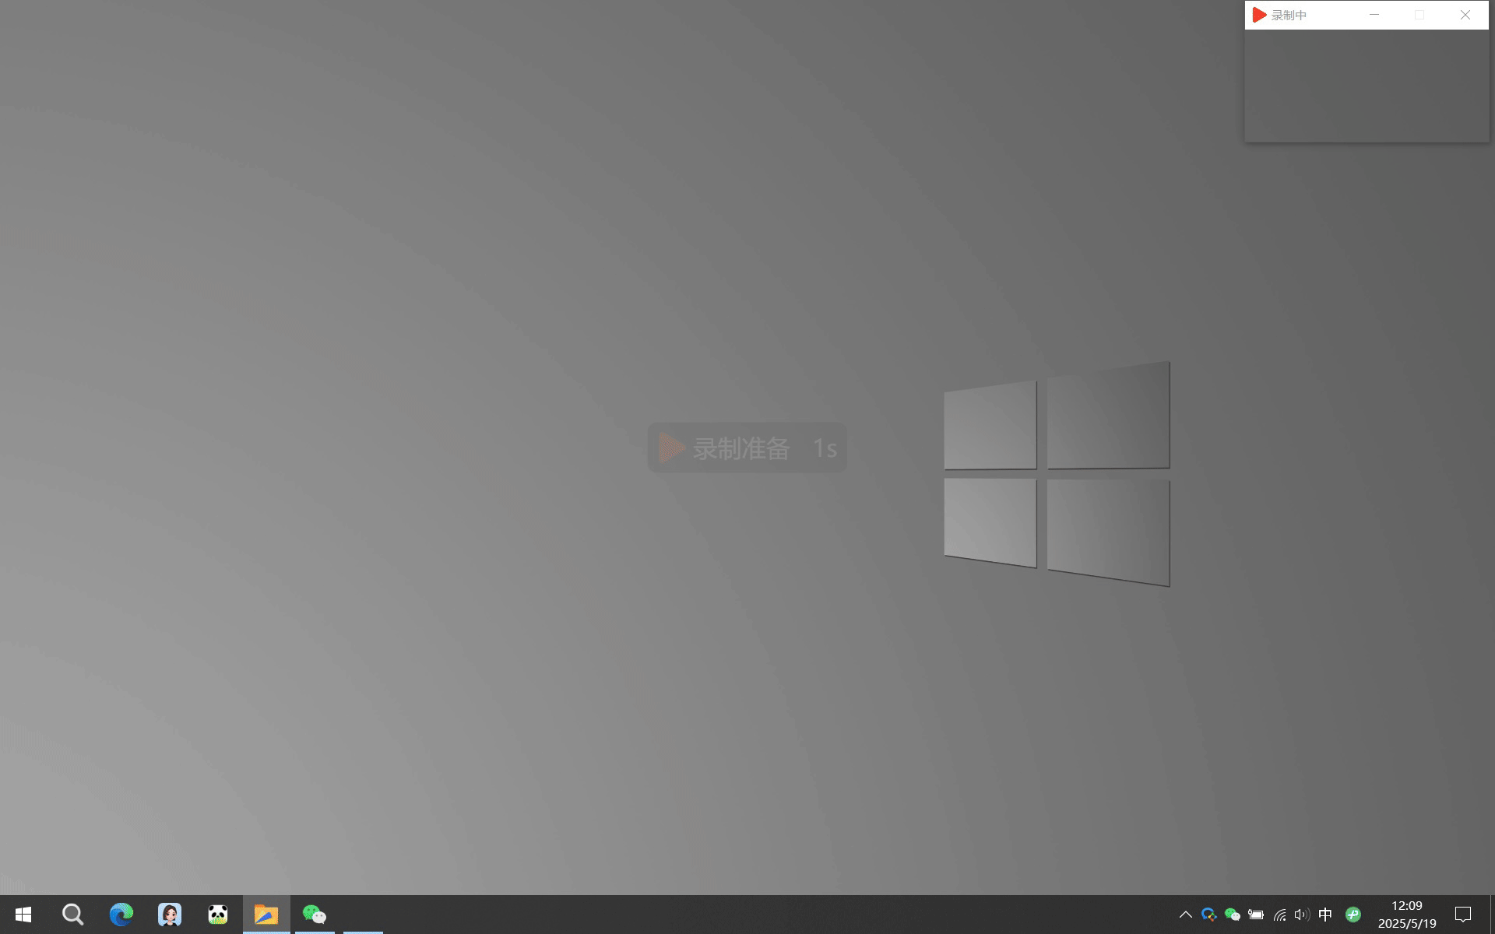This screenshot has height=934, width=1495.
Task: Open the Windows Start menu
Action: (23, 915)
